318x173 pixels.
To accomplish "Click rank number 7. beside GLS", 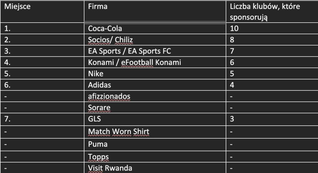I will point(7,119).
